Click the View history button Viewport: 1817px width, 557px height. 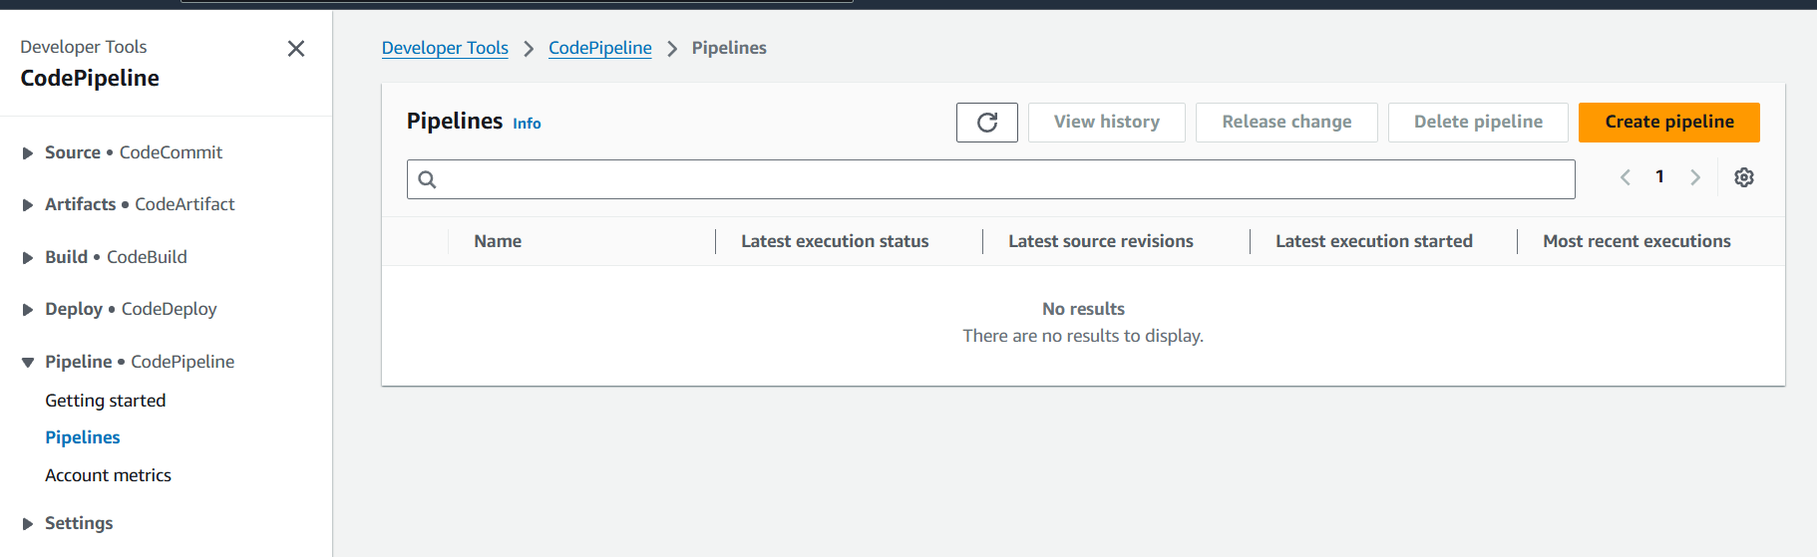pos(1106,123)
